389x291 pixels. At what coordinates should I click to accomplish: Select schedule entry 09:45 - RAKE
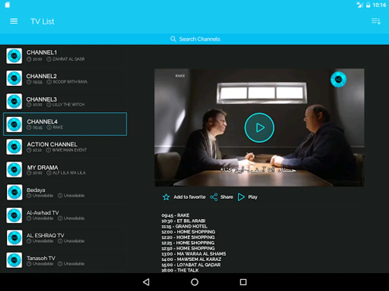click(x=175, y=215)
